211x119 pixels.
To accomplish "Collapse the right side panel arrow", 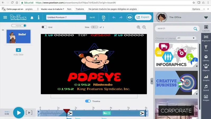I will pos(152,81).
